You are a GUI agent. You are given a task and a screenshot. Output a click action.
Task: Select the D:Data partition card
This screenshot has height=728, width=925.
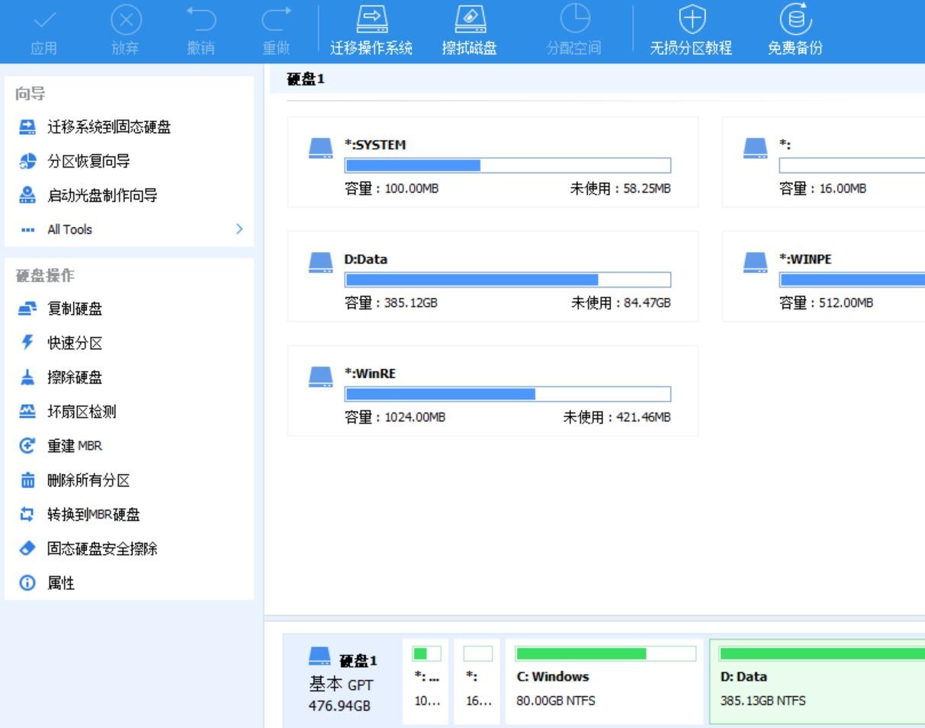pos(492,276)
